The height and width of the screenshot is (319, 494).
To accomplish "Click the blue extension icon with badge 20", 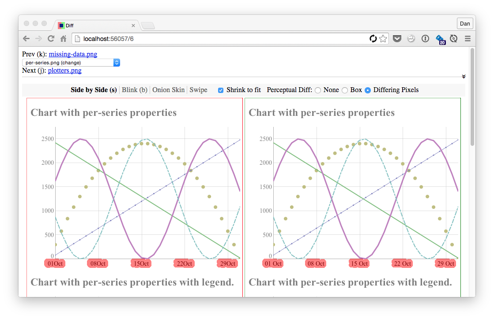I will tap(440, 40).
